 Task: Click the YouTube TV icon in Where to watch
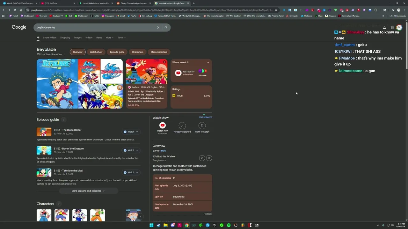178,73
